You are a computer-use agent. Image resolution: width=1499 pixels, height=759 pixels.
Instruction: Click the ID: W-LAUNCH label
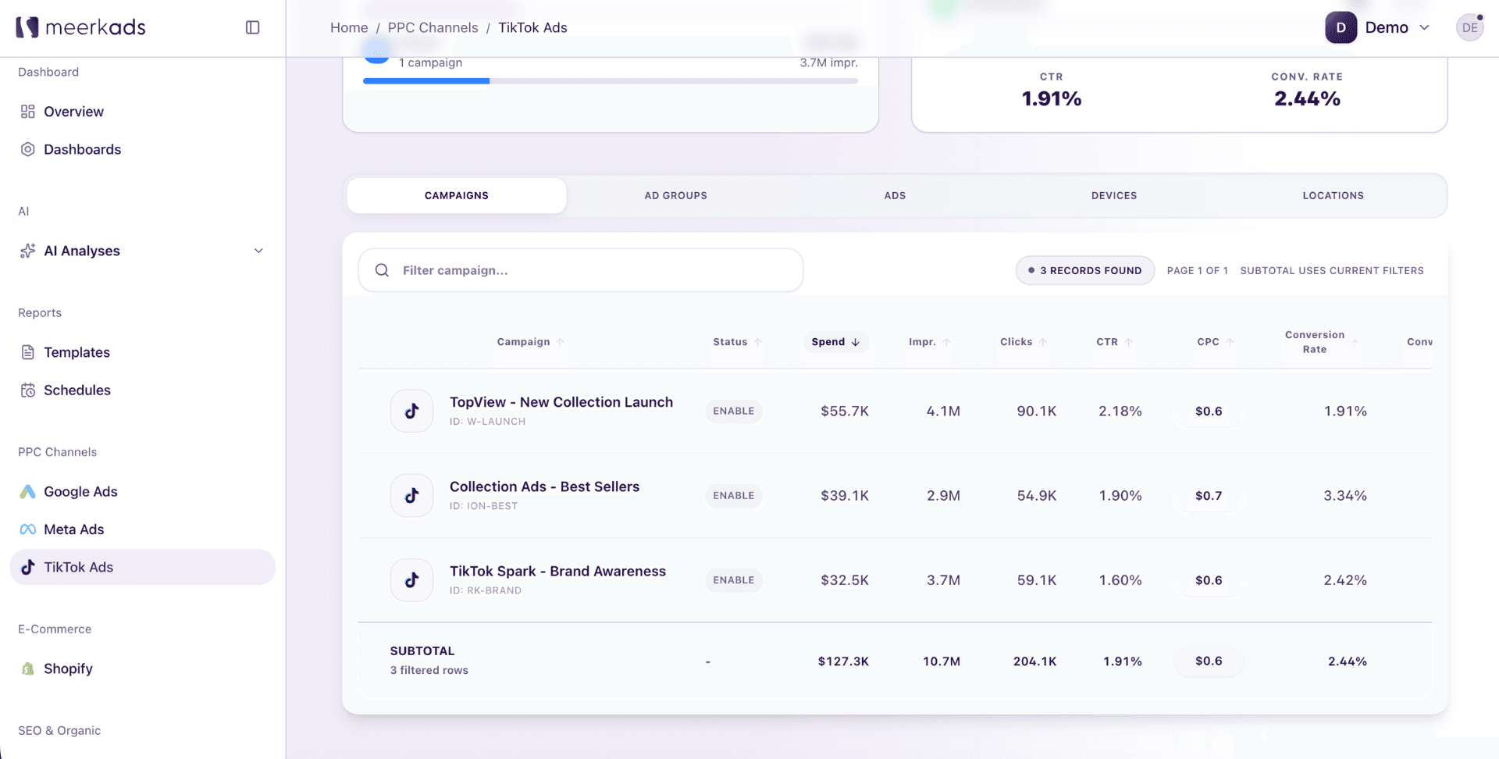pyautogui.click(x=487, y=422)
